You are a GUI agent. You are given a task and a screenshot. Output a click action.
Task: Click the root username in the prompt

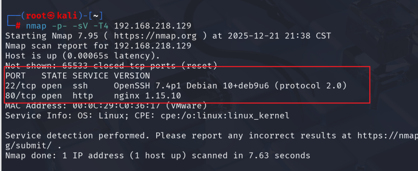click(36, 16)
